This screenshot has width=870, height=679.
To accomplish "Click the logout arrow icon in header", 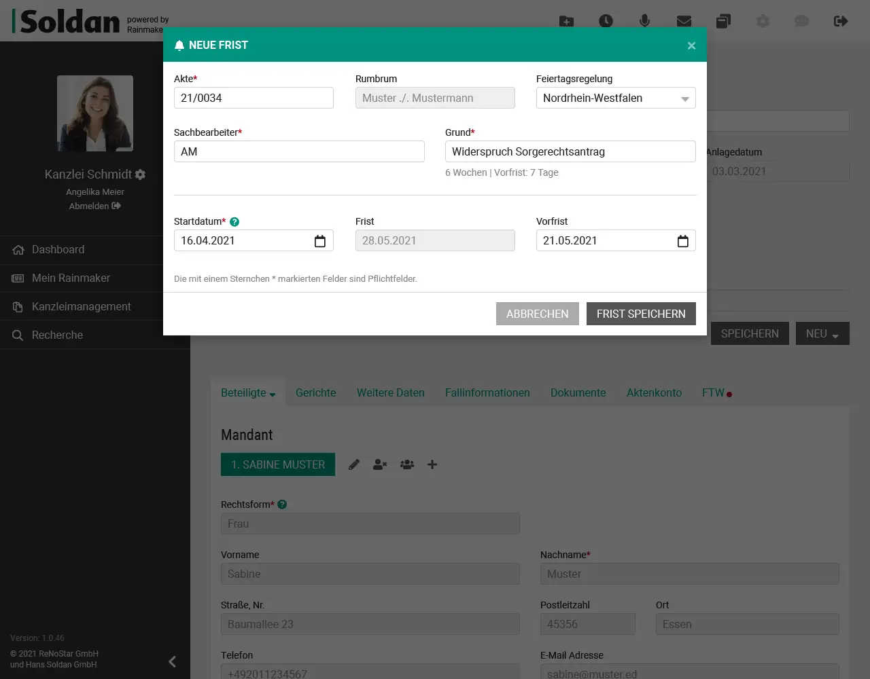I will click(841, 21).
